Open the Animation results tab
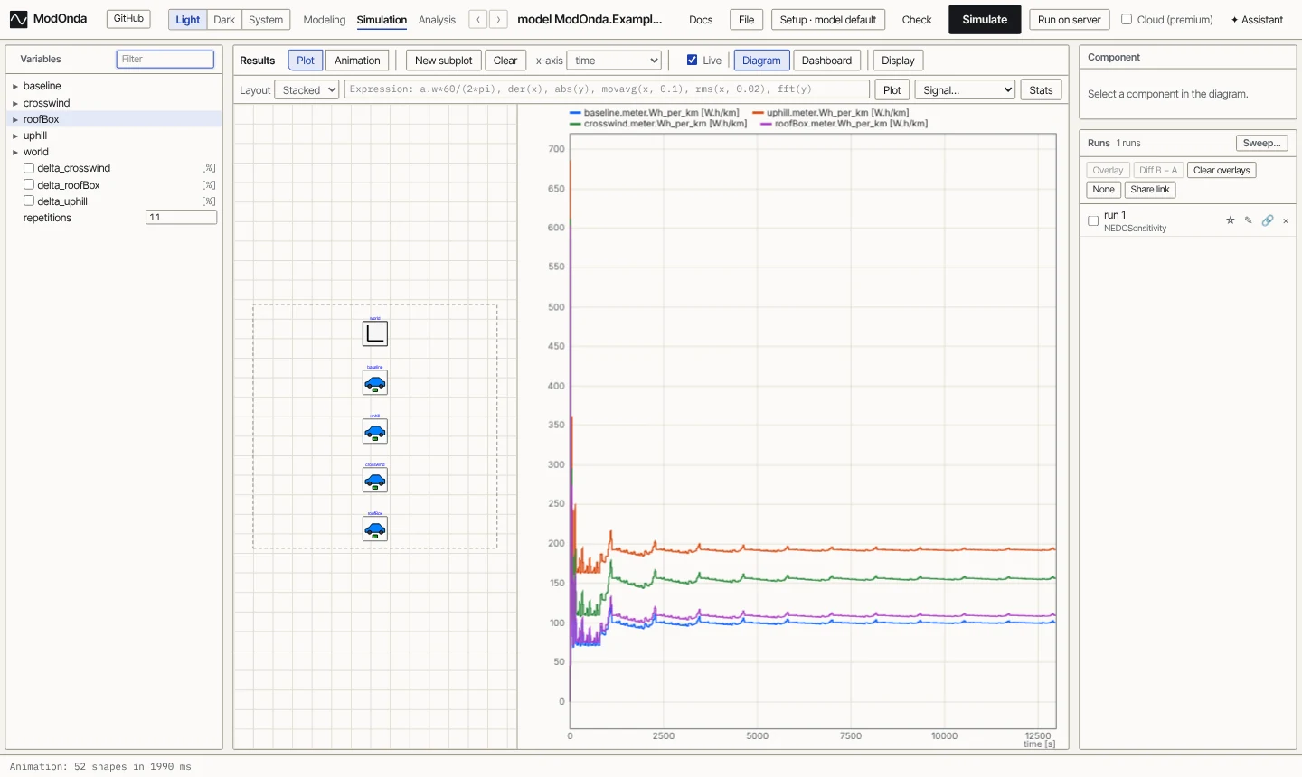 tap(357, 61)
